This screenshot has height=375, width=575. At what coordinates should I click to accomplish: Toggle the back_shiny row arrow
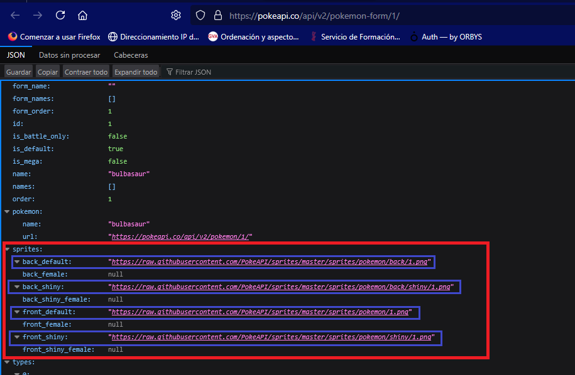(x=17, y=287)
